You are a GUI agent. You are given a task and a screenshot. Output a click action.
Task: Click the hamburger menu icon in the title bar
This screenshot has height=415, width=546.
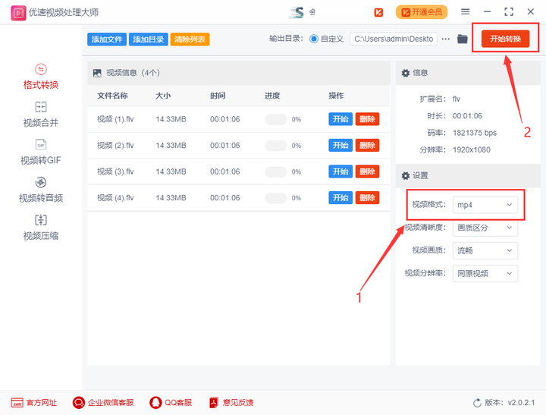pyautogui.click(x=465, y=12)
